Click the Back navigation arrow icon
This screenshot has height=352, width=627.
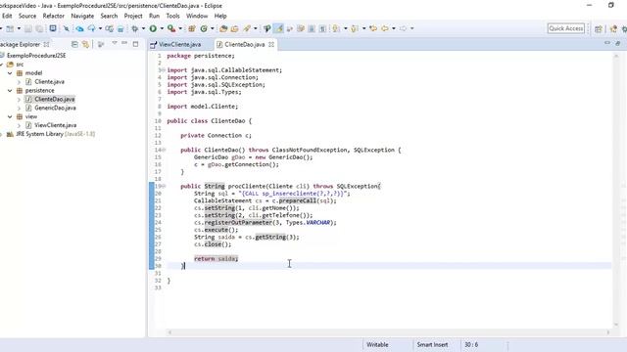(x=385, y=28)
